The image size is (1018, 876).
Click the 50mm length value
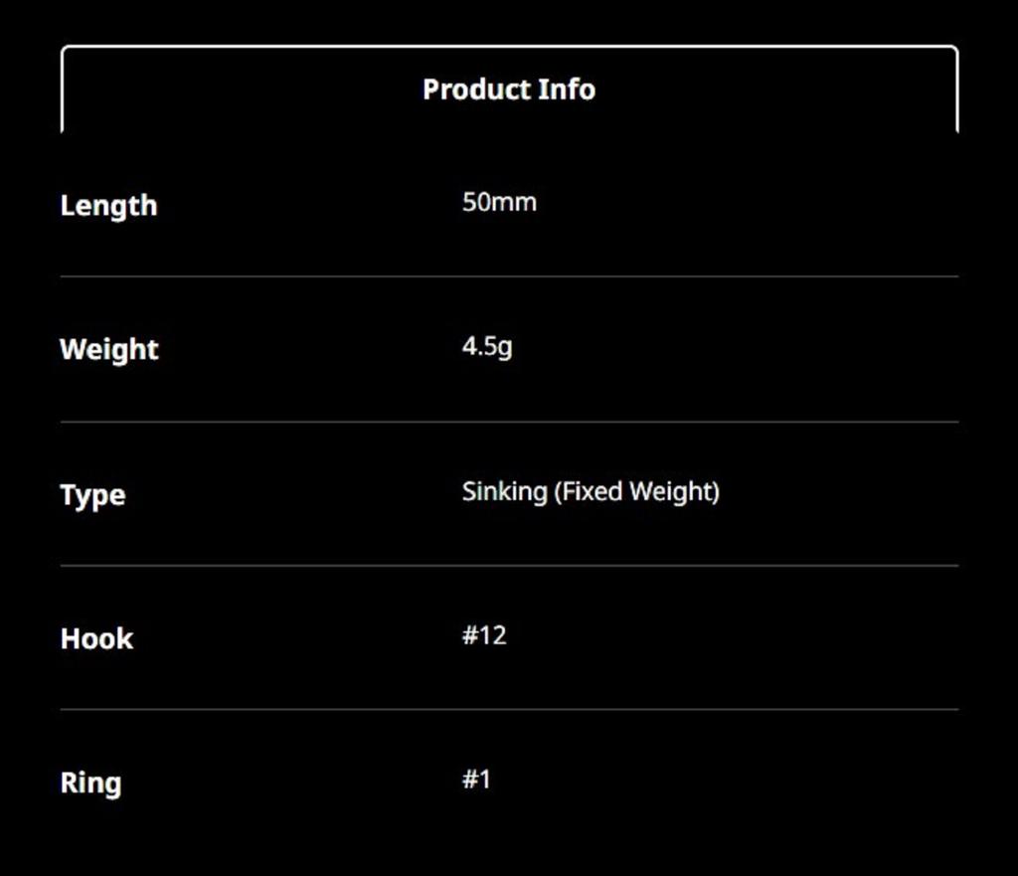499,203
